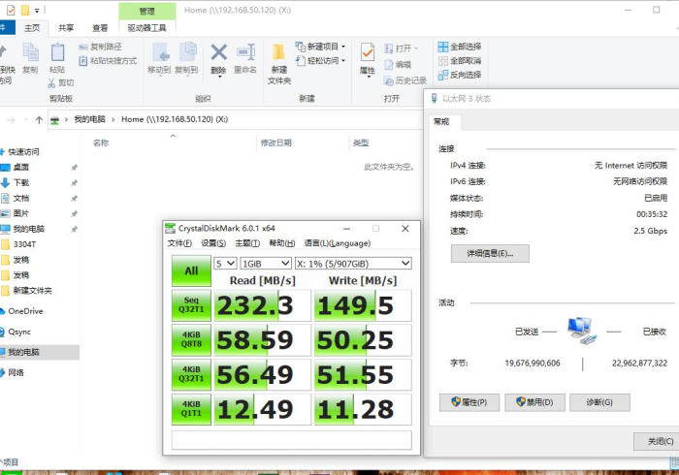This screenshot has width=679, height=475.
Task: Expand the 新建项目 (New item) dropdown
Action: coord(322,47)
